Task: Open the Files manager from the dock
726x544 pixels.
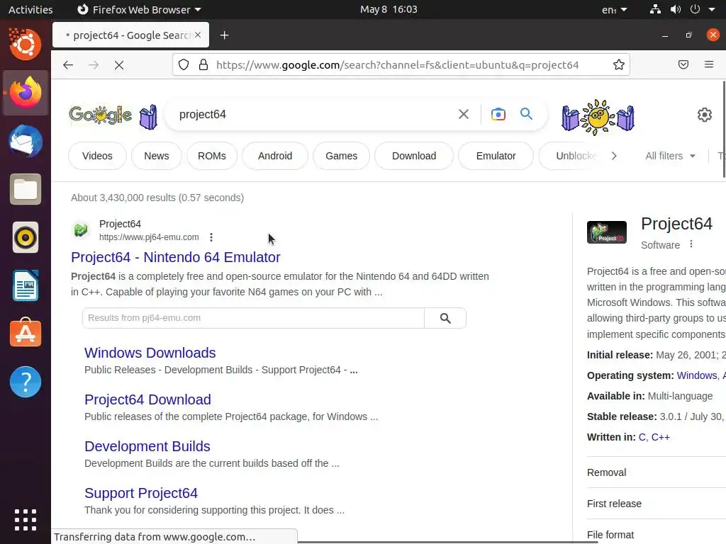Action: 26,189
